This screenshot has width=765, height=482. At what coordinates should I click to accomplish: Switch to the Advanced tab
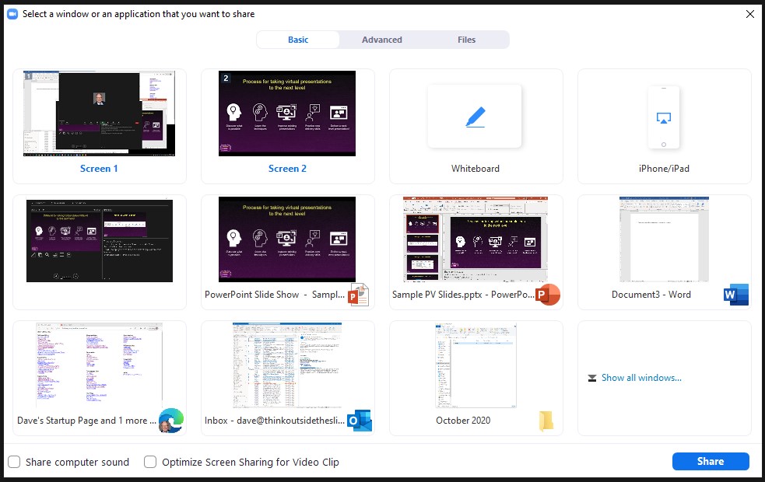tap(382, 40)
